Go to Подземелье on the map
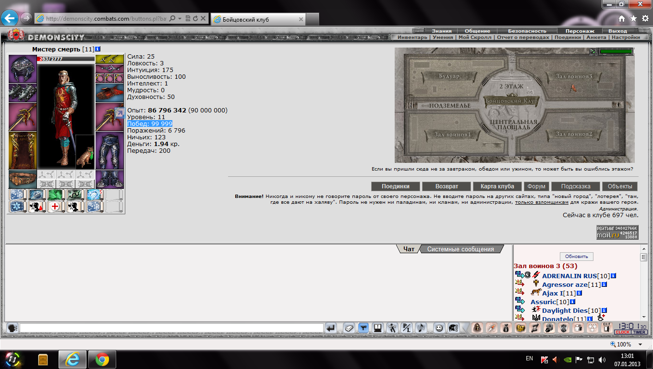Screen dimensions: 653x369 (x=450, y=105)
